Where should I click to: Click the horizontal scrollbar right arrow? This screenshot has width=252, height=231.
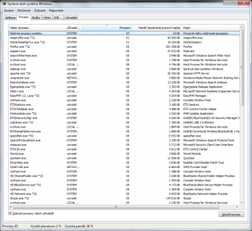[237, 207]
